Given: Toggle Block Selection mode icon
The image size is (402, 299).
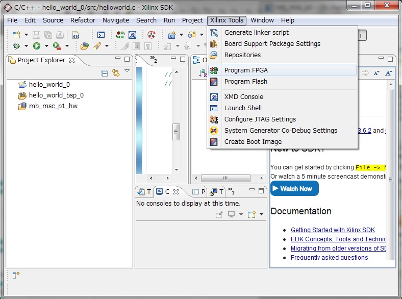Looking at the screenshot, I should pyautogui.click(x=136, y=46).
